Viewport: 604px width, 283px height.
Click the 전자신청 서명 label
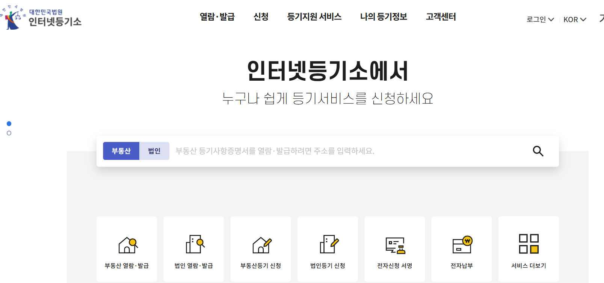pos(394,266)
